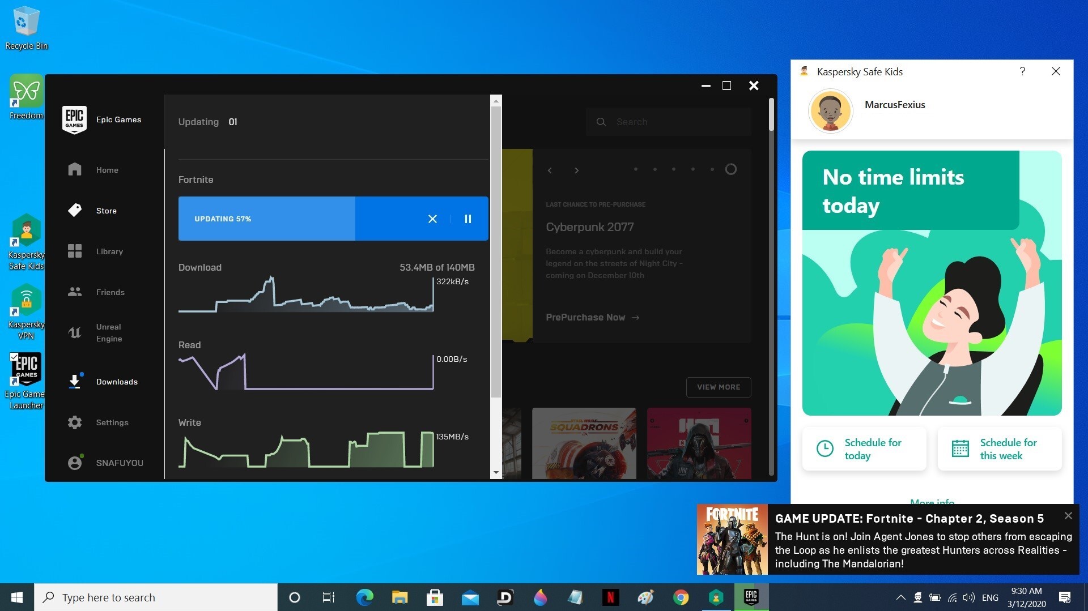Open the Windows Action Center notifications
This screenshot has width=1088, height=611.
click(1065, 597)
